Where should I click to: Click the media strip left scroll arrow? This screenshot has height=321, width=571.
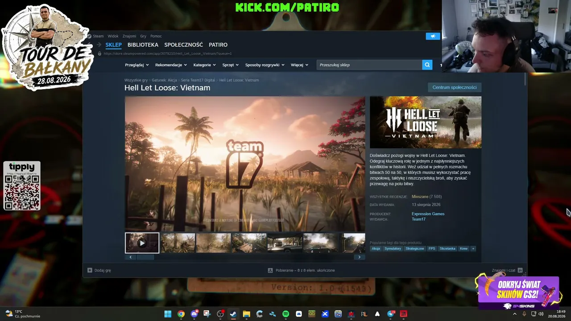coord(130,257)
